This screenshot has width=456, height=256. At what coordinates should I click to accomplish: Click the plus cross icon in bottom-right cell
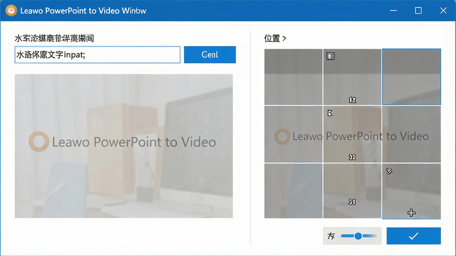(411, 213)
